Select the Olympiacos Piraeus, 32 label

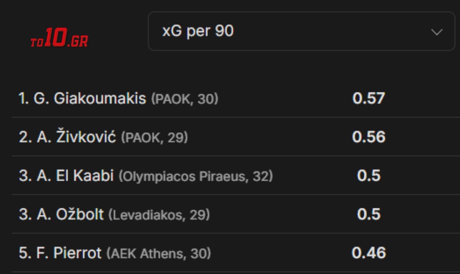196,176
